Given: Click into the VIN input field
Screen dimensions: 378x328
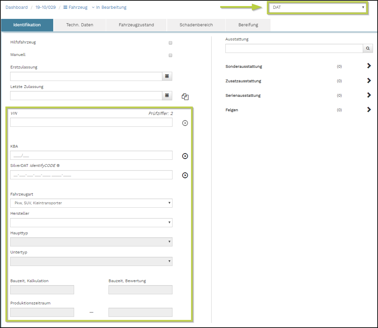Looking at the screenshot, I should (91, 122).
